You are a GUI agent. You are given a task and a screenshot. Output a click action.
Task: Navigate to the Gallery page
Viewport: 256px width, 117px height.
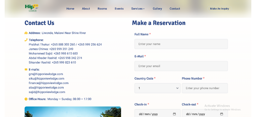[x=157, y=9]
